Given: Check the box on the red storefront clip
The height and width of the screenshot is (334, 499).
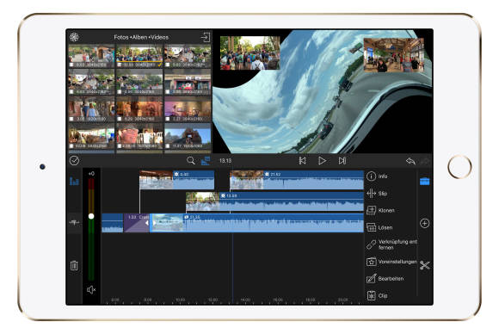Looking at the screenshot, I should point(168,92).
